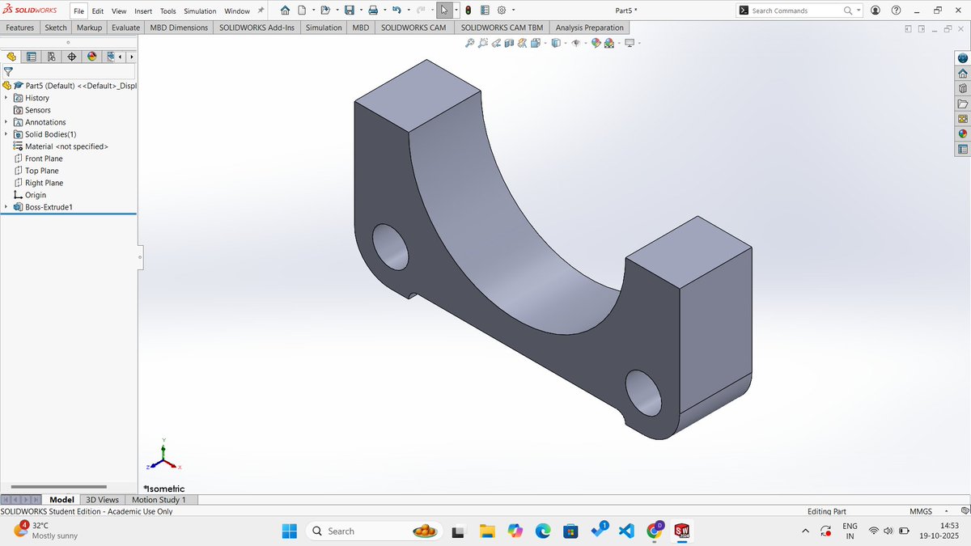Open the 3D Views bottom tab
The image size is (971, 546).
103,500
